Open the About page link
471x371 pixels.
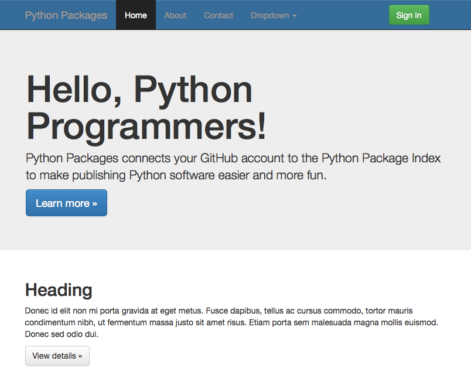pos(175,15)
